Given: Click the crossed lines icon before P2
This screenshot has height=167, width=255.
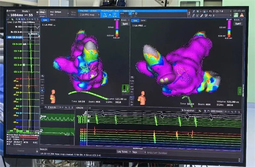Looking at the screenshot, I should point(206,16).
